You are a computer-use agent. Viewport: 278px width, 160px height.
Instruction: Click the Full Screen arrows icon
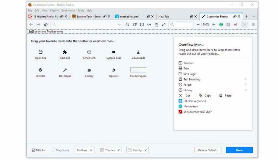[x=164, y=25]
